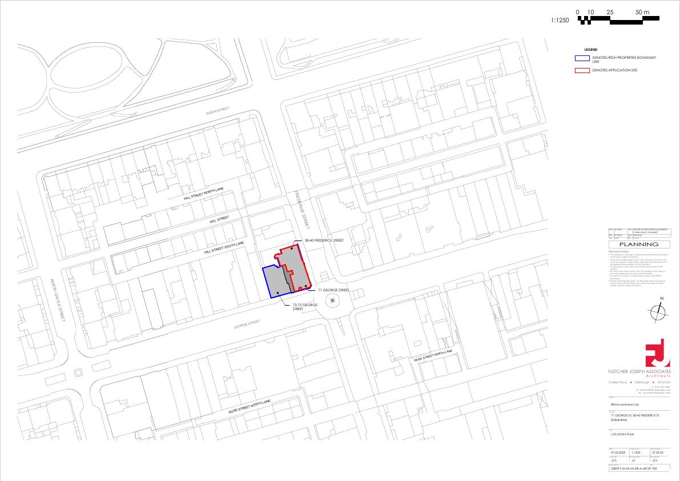Select the '71 George Street' callout label
Image resolution: width=680 pixels, height=481 pixels.
click(x=333, y=290)
